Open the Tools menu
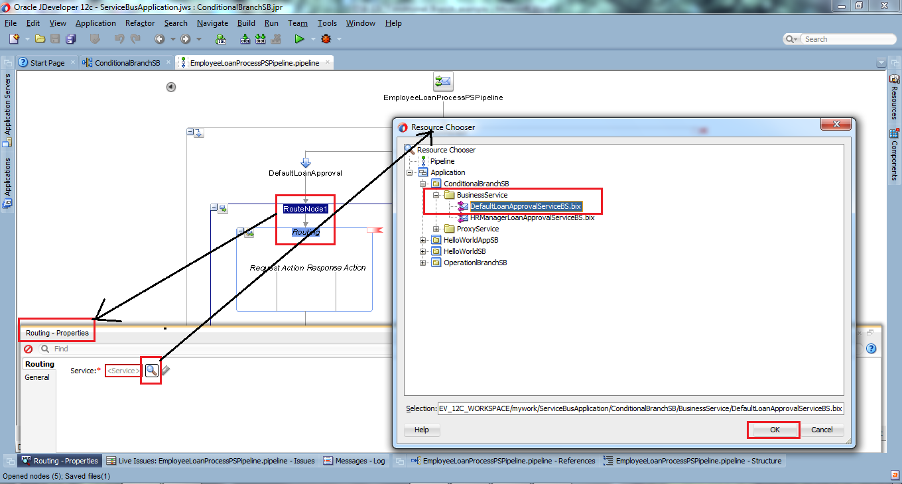902x484 pixels. point(327,23)
